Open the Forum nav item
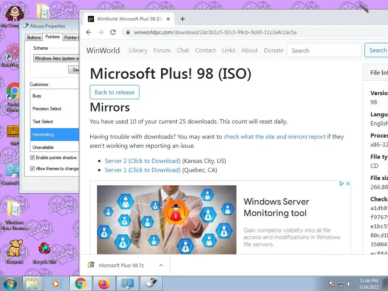This screenshot has height=291, width=388. (x=162, y=50)
